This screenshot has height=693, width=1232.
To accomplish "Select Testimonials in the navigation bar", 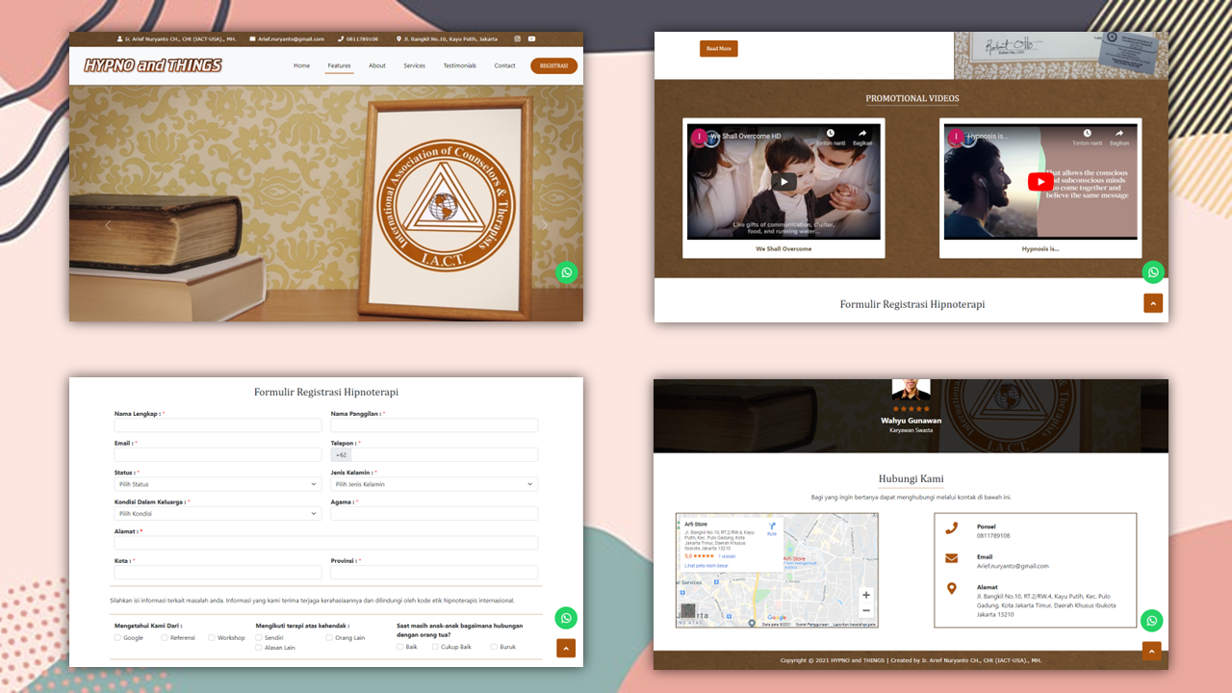I will click(x=459, y=65).
